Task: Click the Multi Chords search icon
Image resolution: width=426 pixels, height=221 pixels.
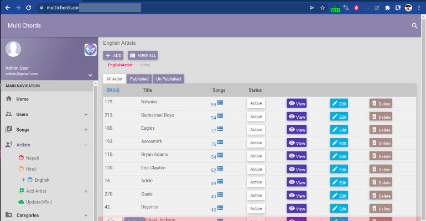Action: [414, 26]
